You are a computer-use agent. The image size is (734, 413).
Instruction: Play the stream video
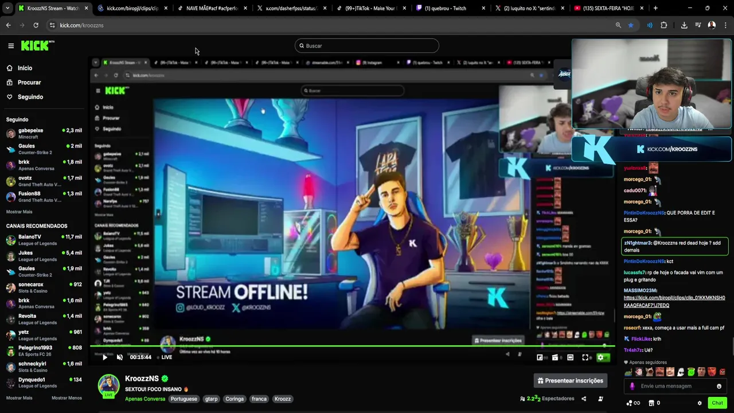point(105,357)
